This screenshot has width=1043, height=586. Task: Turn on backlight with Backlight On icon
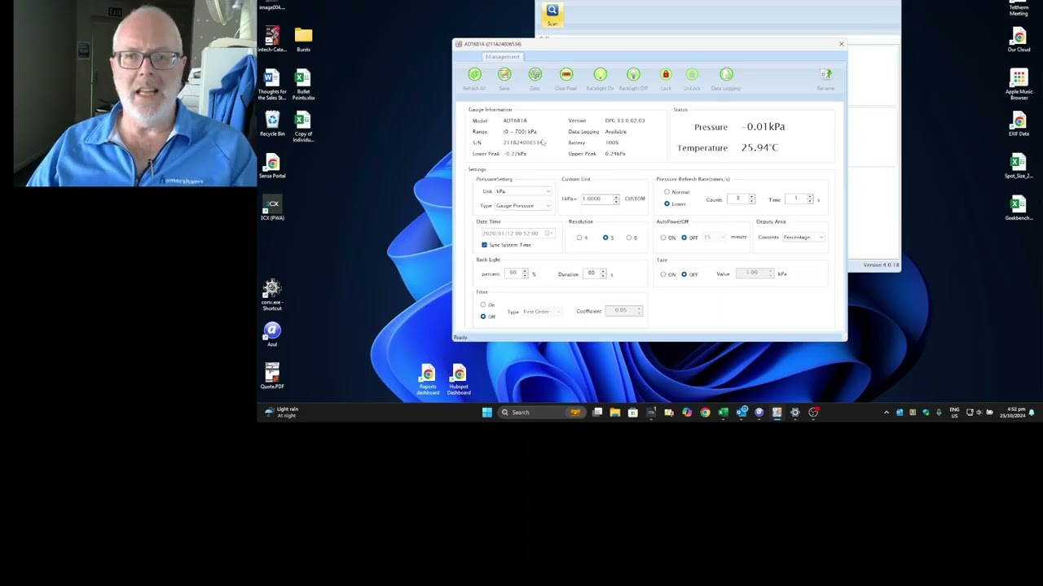click(600, 75)
